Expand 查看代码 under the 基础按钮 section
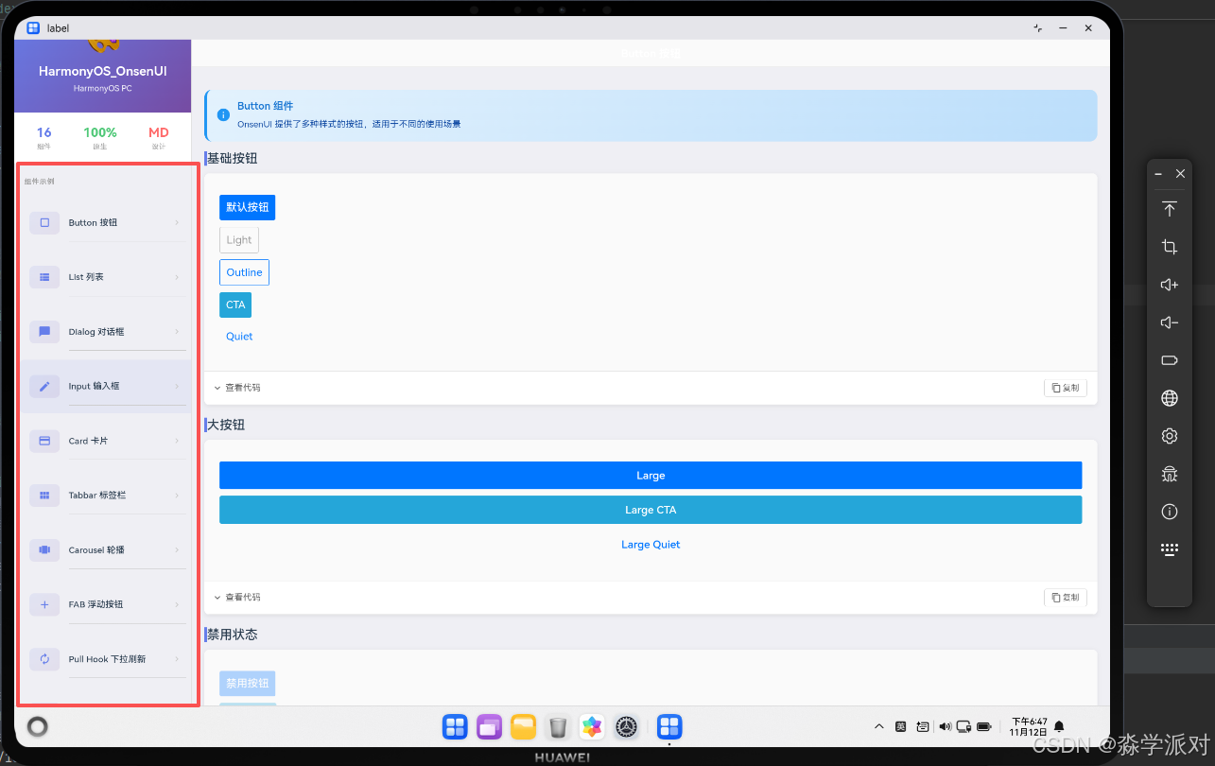Viewport: 1215px width, 766px height. 236,388
